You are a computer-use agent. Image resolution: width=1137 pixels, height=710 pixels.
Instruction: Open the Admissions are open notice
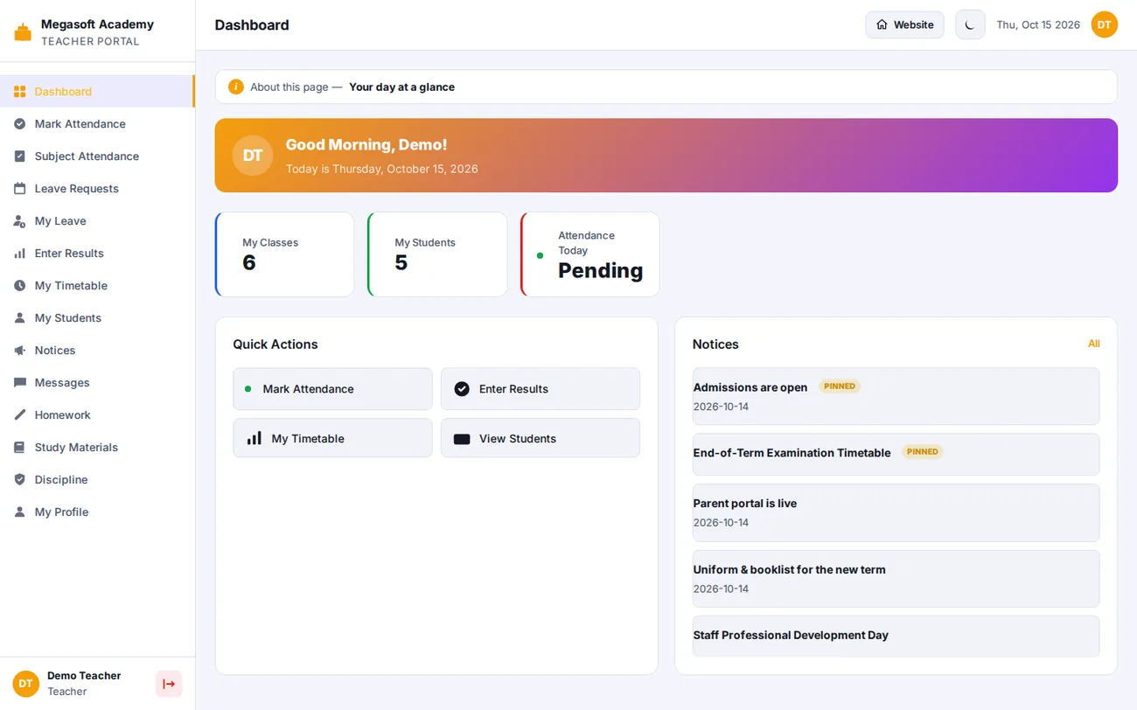point(896,396)
